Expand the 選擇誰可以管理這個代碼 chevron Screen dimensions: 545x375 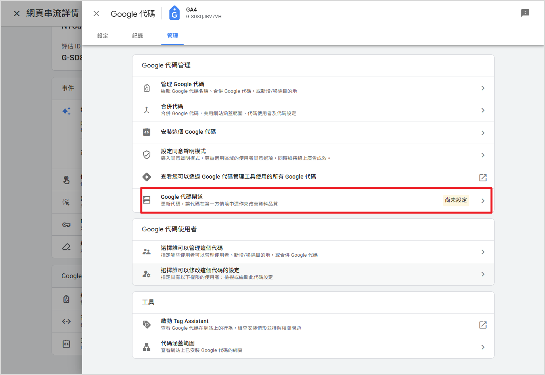tap(483, 252)
